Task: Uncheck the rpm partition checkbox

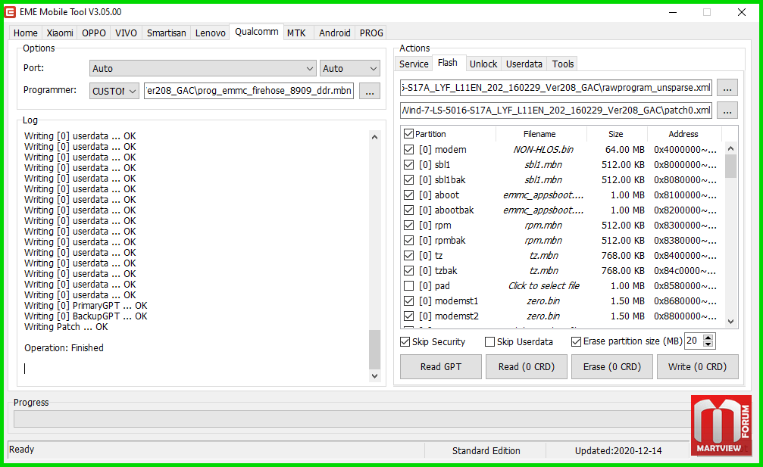Action: [x=408, y=226]
